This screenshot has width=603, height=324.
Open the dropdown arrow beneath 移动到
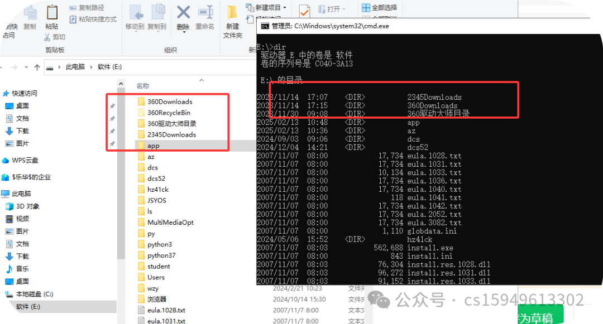[135, 32]
